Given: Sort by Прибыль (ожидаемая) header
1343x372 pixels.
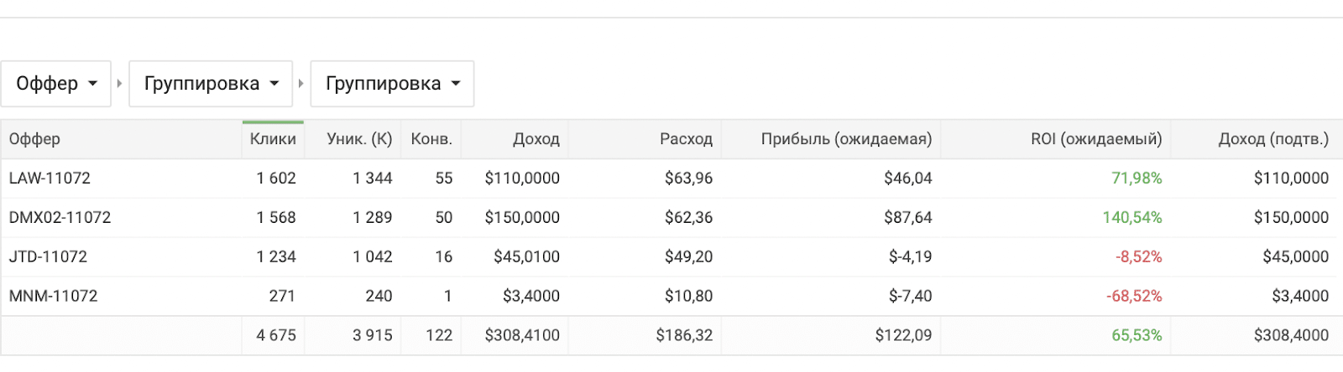Looking at the screenshot, I should pyautogui.click(x=846, y=139).
